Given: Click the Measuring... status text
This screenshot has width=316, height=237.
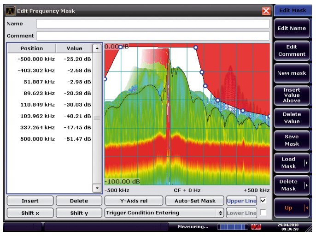Looking at the screenshot, I should coord(193,227).
